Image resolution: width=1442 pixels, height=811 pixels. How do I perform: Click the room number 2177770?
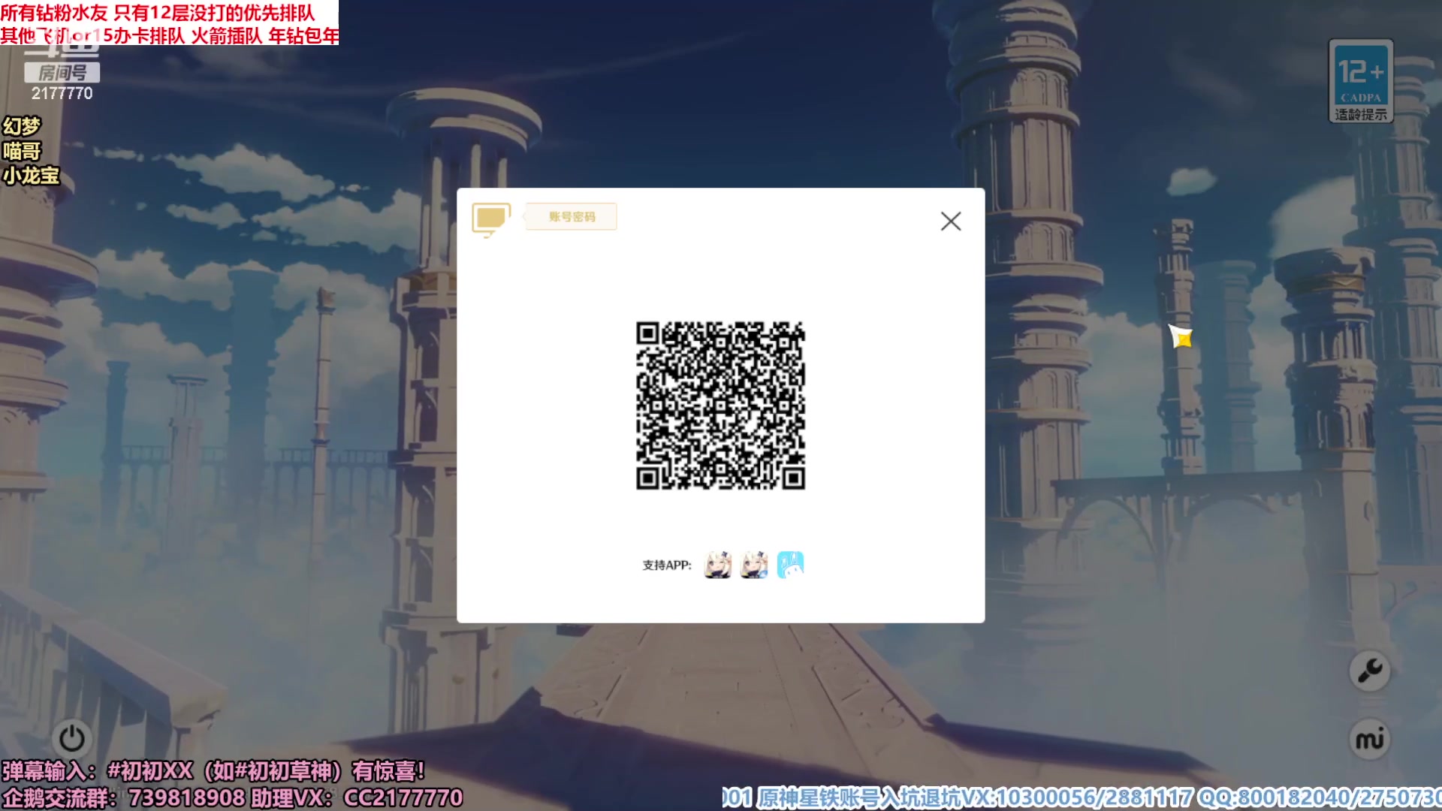pos(62,93)
